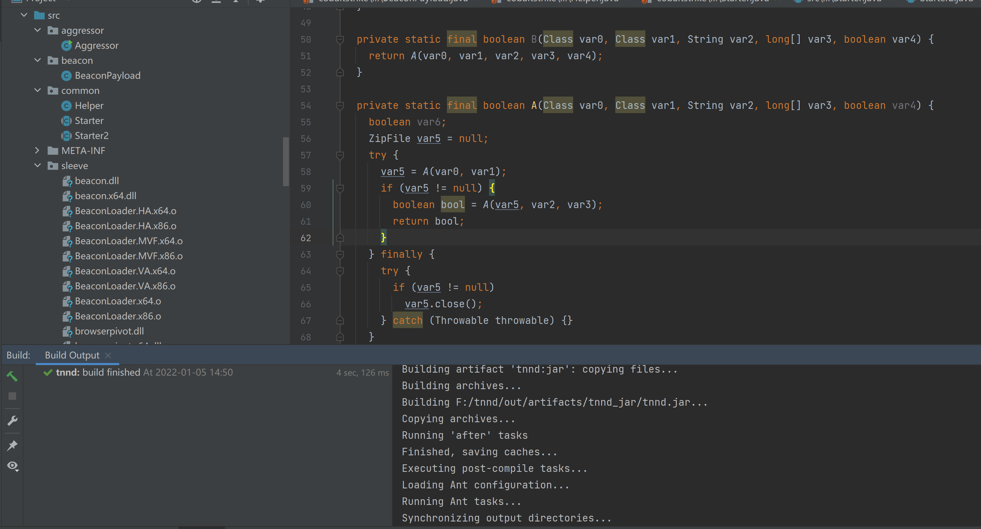Fold the if block at line 59 marker
This screenshot has height=529, width=981.
[x=340, y=188]
